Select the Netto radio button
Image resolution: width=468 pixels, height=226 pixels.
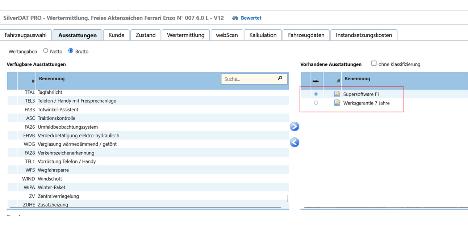(x=46, y=51)
